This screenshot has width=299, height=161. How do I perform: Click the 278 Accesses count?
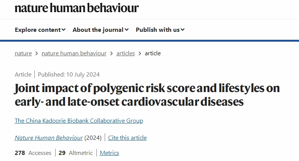click(x=33, y=153)
